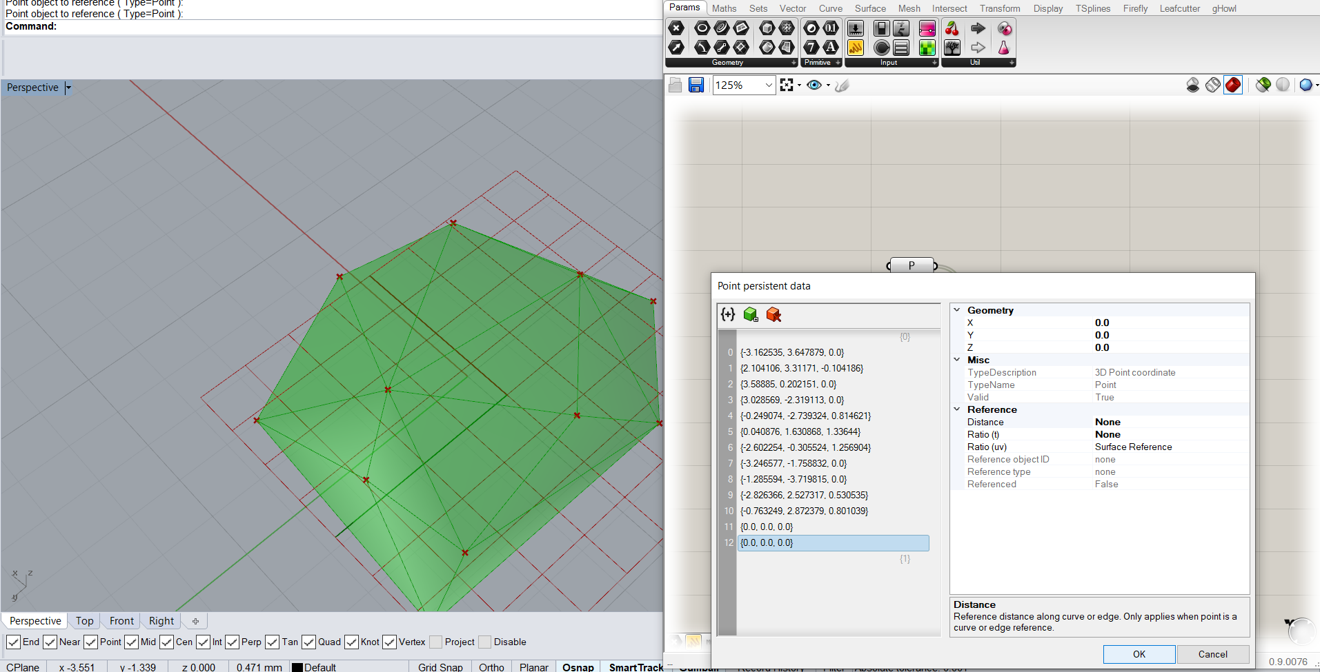The height and width of the screenshot is (672, 1320).
Task: Toggle the Vertex osnap checkbox
Action: pyautogui.click(x=390, y=642)
